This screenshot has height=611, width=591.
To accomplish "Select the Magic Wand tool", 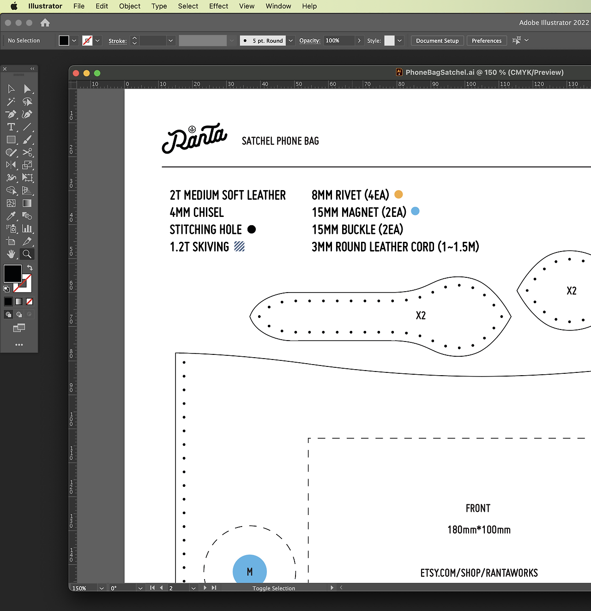I will (12, 102).
